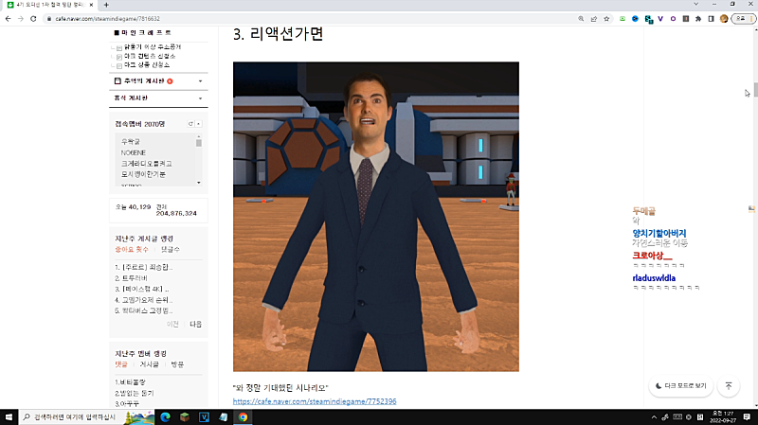
Task: Expand the 추억의 게시판 menu section
Action: tap(201, 81)
